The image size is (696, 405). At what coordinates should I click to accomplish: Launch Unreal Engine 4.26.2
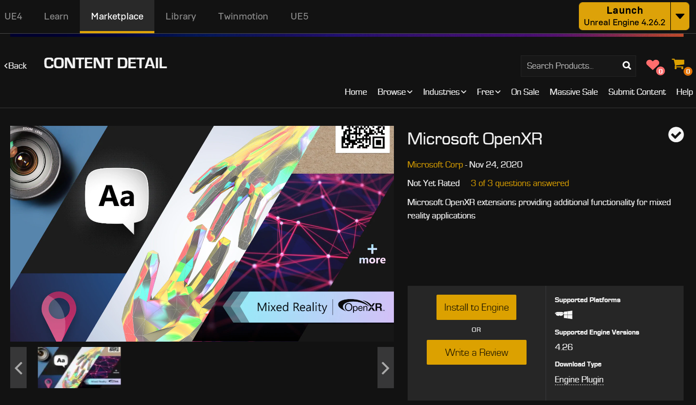(x=625, y=16)
